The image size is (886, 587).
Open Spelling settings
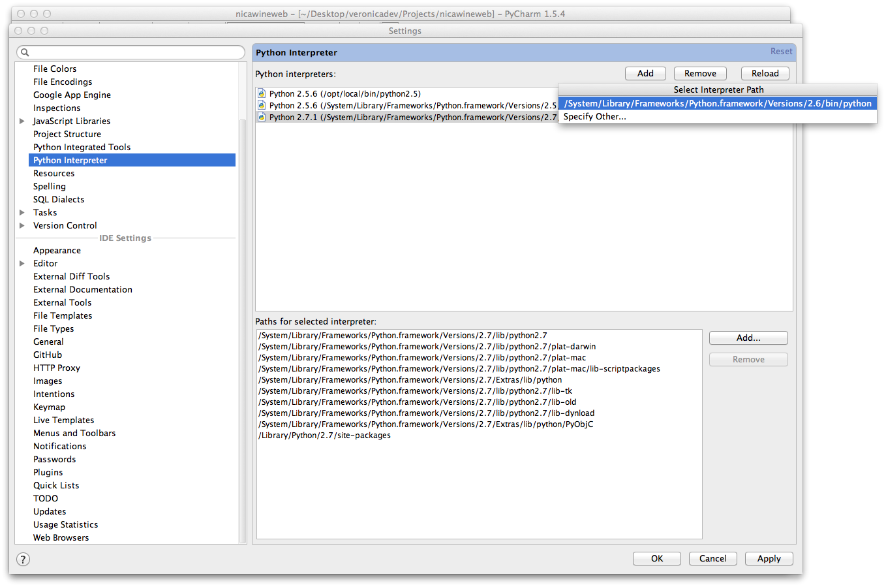(50, 186)
